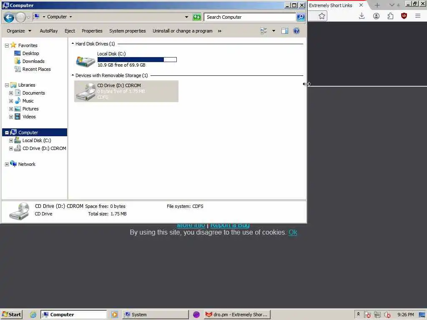
Task: Expand the Documents library node
Action: (x=11, y=93)
